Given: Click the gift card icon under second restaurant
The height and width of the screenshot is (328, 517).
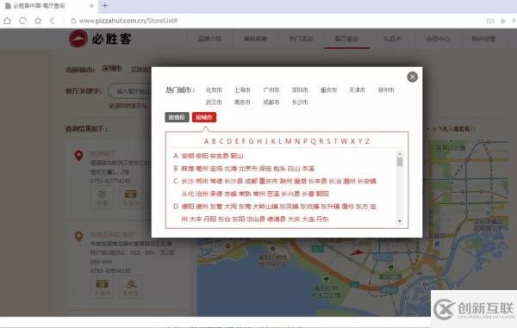Looking at the screenshot, I should click(x=103, y=287).
